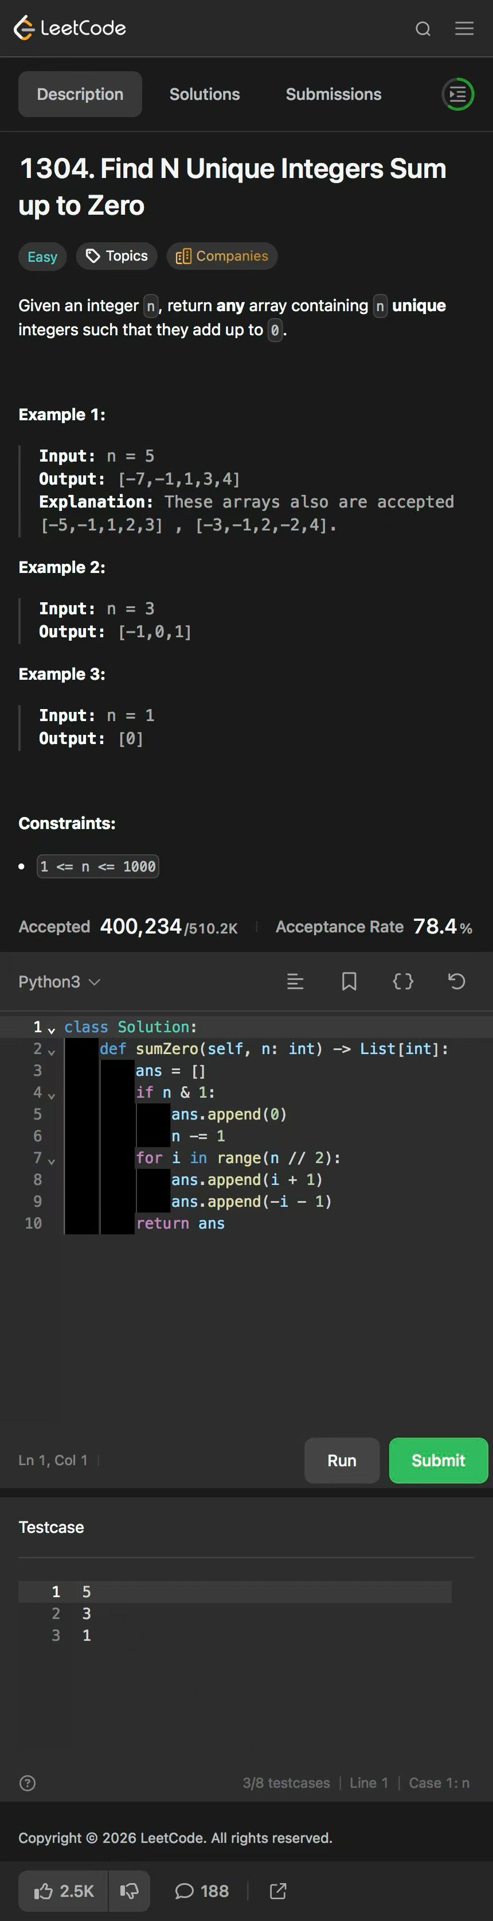Viewport: 493px width, 1921px height.
Task: Click the first testcase input line
Action: point(234,1591)
